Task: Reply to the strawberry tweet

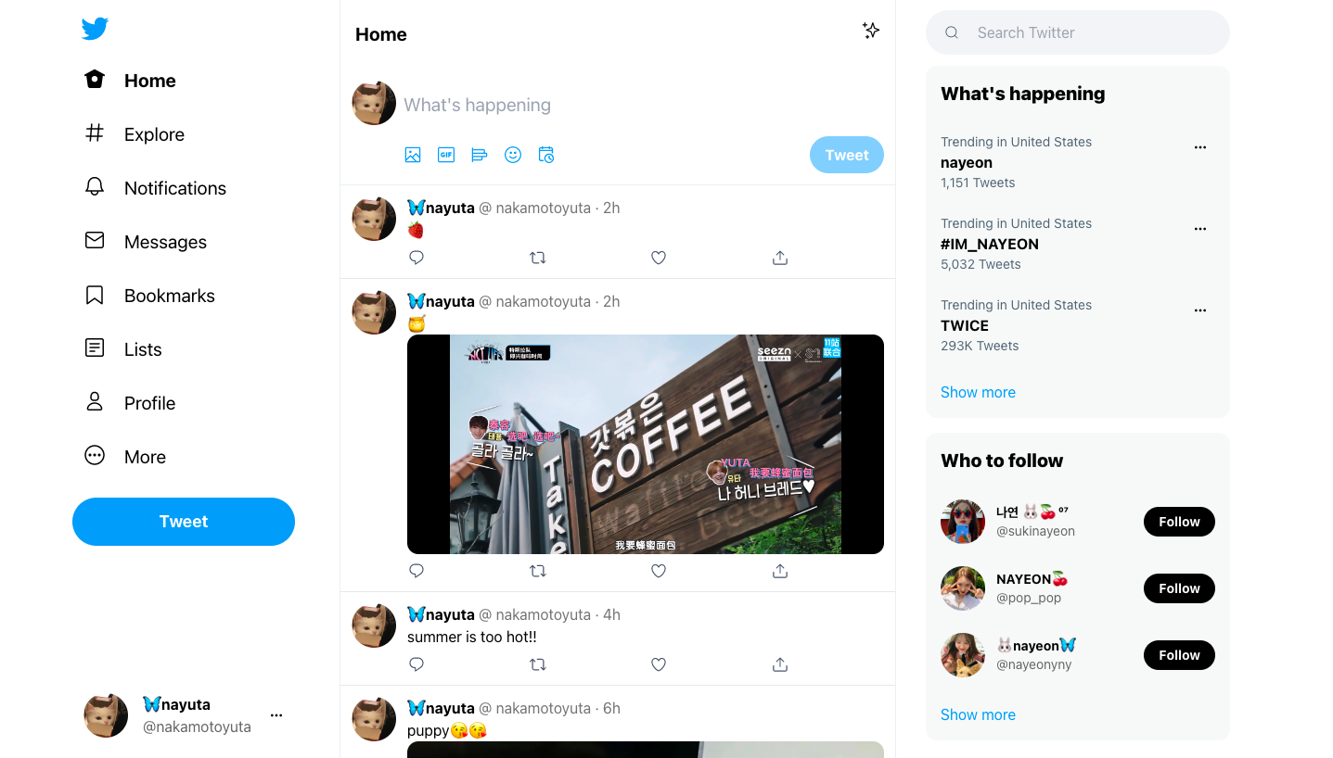Action: click(417, 258)
